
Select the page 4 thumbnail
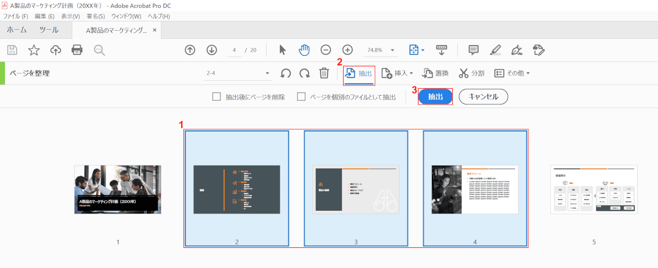pyautogui.click(x=475, y=189)
